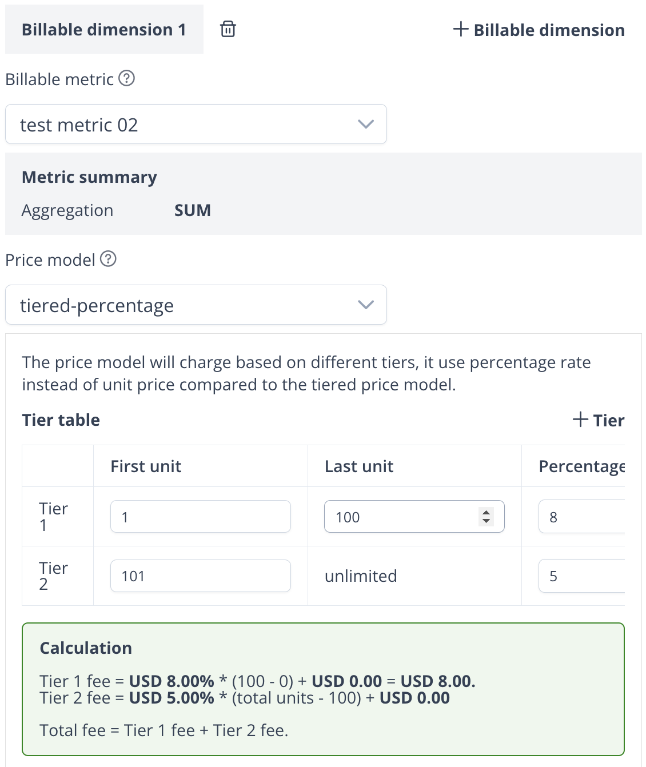This screenshot has width=646, height=767.
Task: Open the Billable metric dropdown 'test metric 02'
Action: pos(196,124)
